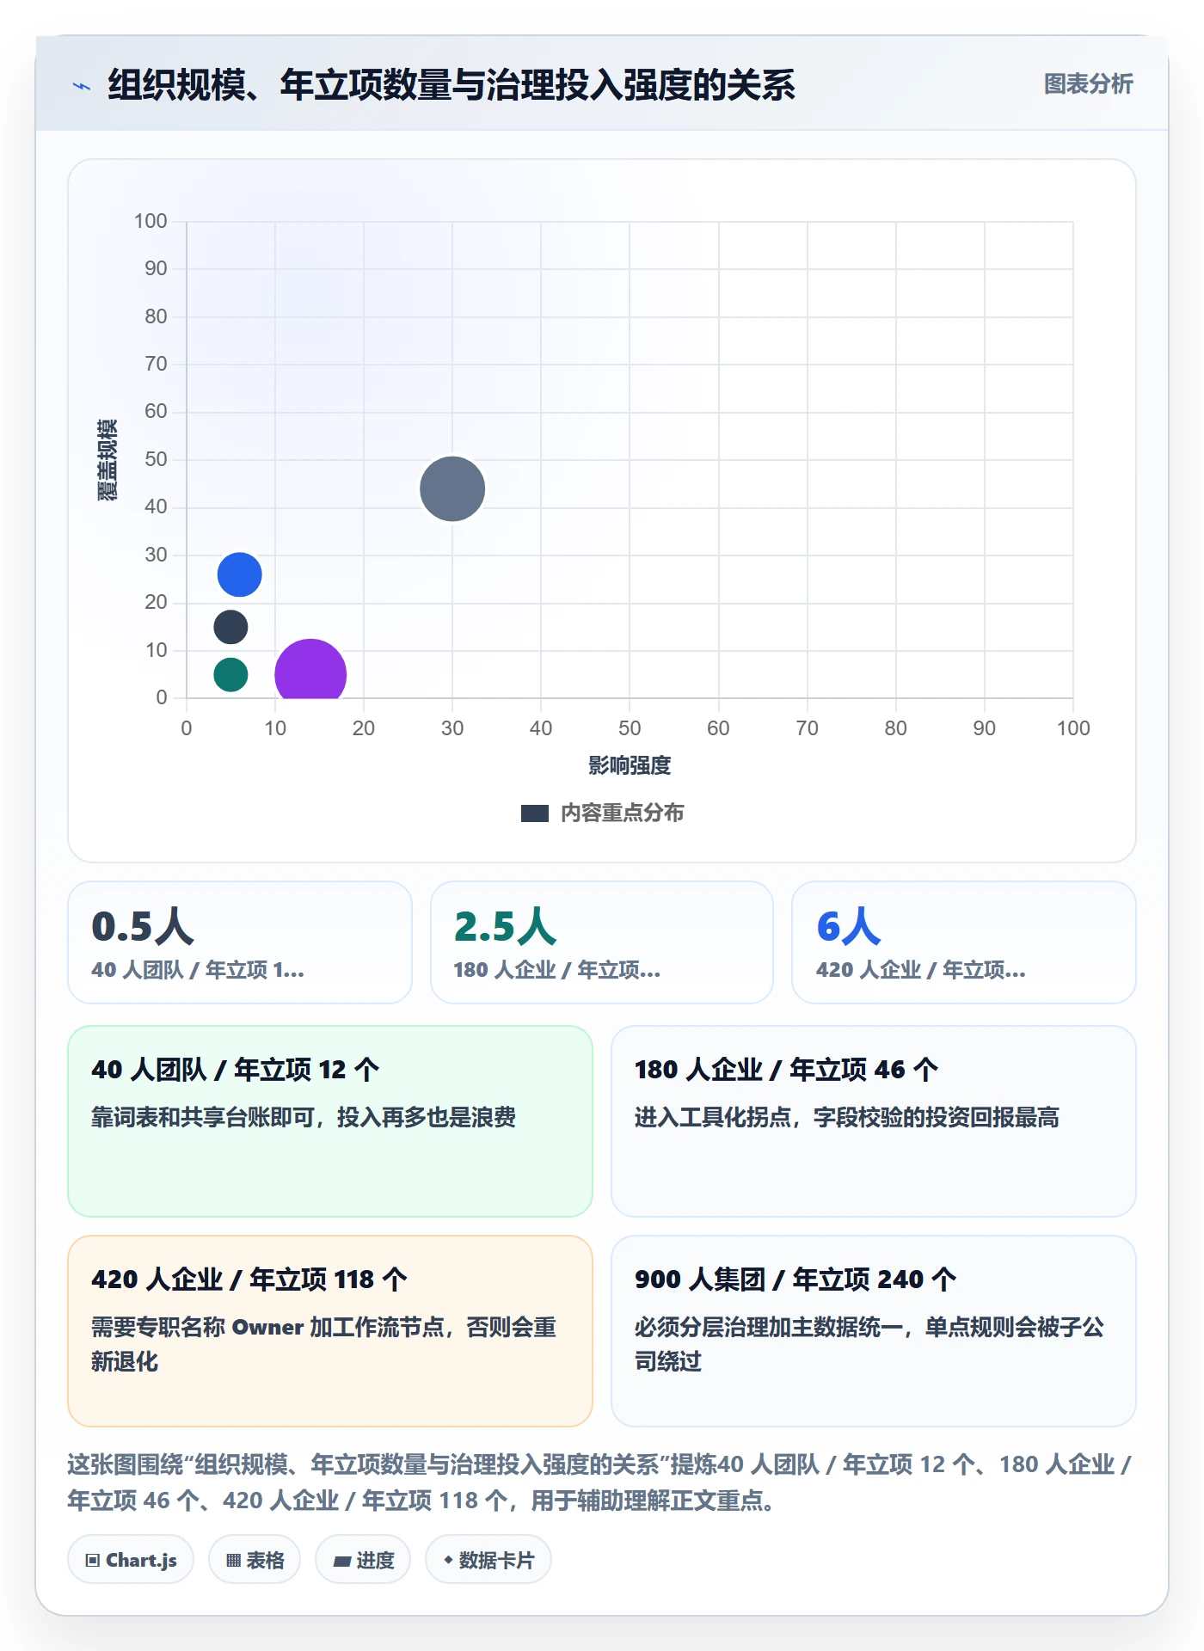The width and height of the screenshot is (1204, 1651).
Task: Open the 900 人集团 / 年立项 240 个 card
Action: pyautogui.click(x=873, y=1330)
